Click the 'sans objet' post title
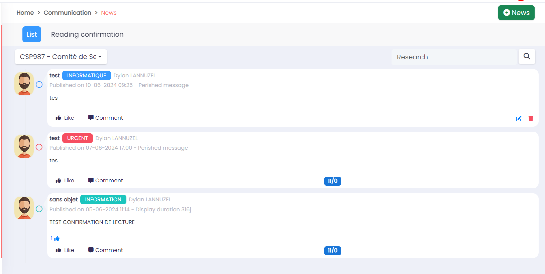This screenshot has height=274, width=545. tap(64, 200)
